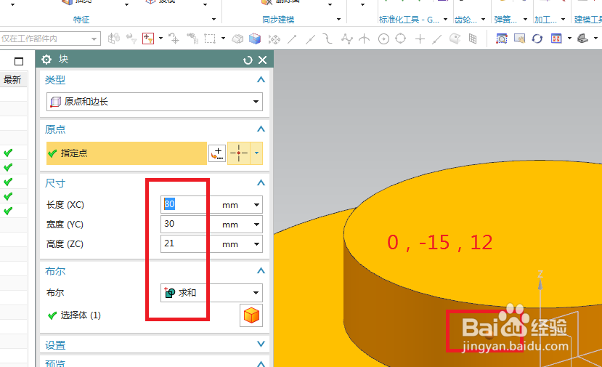Collapse the 尺寸 section

coord(261,182)
